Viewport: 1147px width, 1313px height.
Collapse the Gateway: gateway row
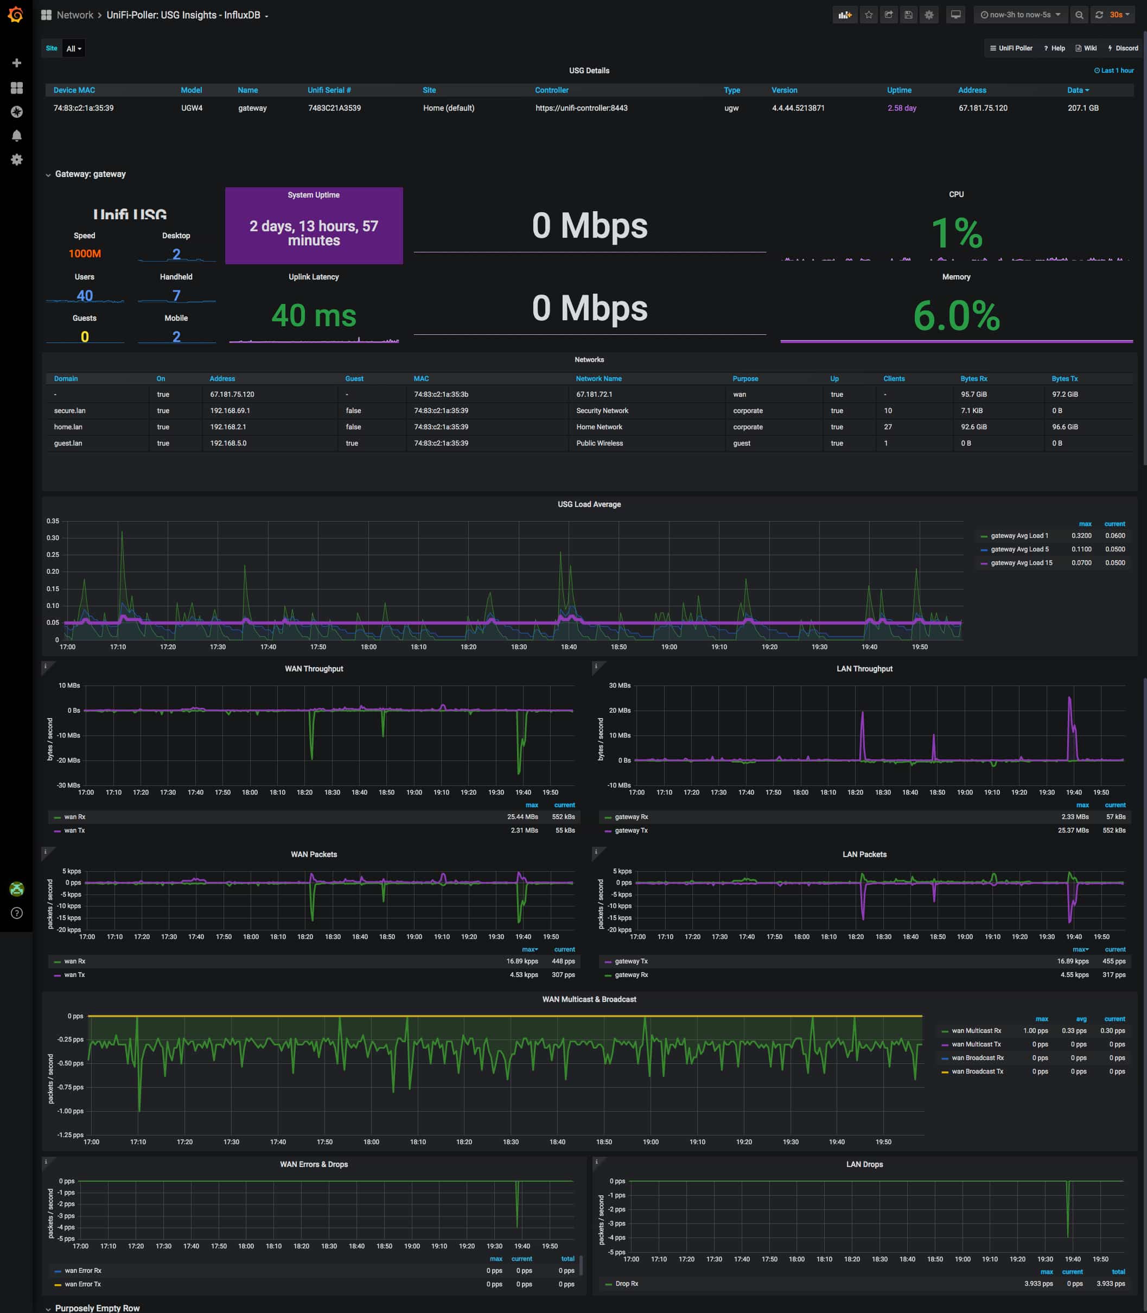point(90,174)
